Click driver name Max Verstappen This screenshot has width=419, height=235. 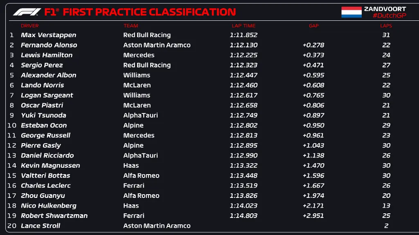point(48,35)
